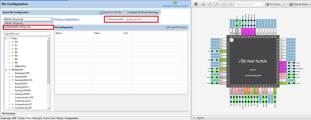Open the Pin Function coloring dropdown arrow
The image size is (311, 120).
pyautogui.click(x=284, y=4)
